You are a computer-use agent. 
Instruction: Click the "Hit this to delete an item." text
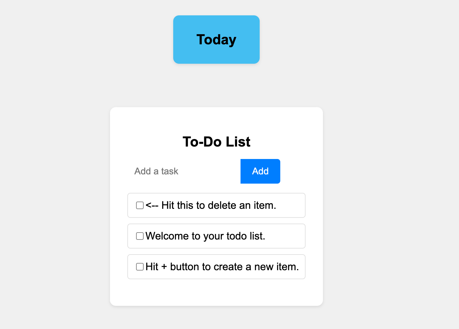219,205
